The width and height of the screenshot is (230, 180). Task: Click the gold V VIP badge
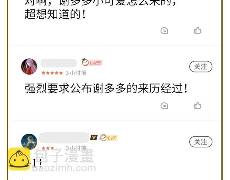[94, 138]
